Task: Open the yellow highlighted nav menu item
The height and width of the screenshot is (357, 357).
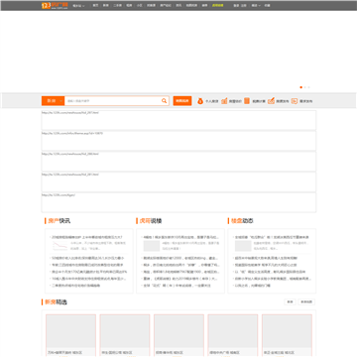Action: pyautogui.click(x=217, y=6)
